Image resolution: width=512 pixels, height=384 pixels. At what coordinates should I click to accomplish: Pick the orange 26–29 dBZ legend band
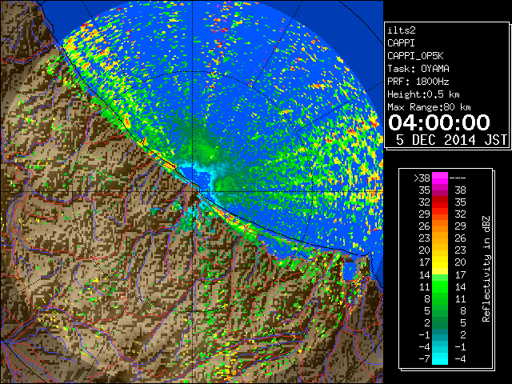(x=440, y=226)
